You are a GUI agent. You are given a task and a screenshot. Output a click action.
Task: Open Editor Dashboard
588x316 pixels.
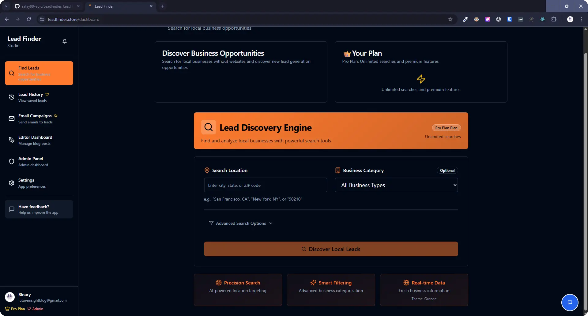[x=39, y=140]
